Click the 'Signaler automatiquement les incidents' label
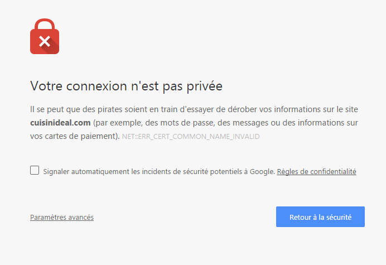Viewport: 386px width, 265px height. click(159, 172)
